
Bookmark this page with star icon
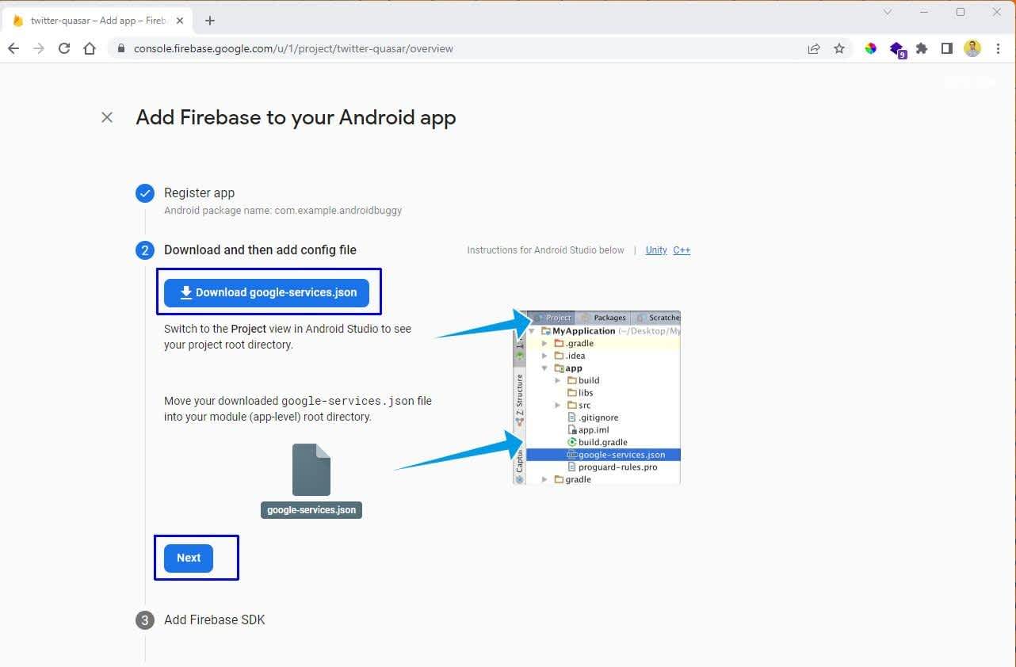point(839,48)
